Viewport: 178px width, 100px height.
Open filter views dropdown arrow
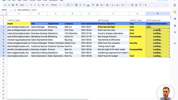coord(143,5)
